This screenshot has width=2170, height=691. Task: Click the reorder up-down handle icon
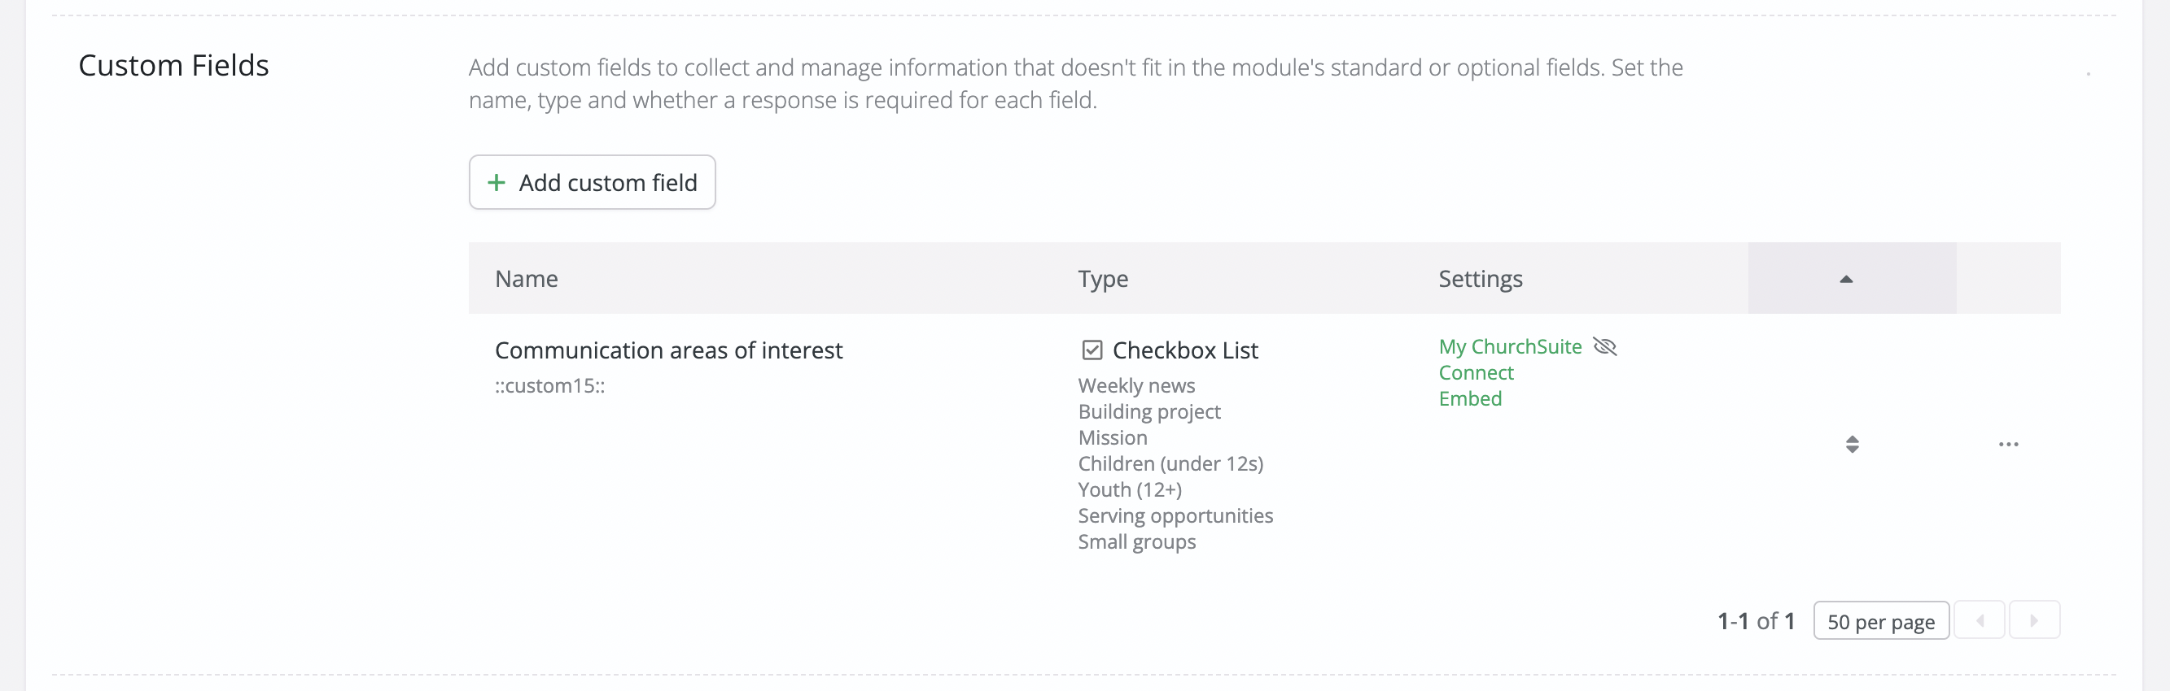(1852, 445)
